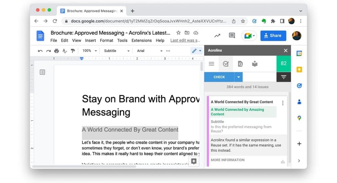Image resolution: width=337 pixels, height=183 pixels.
Task: Hide the side panel chevron
Action: (x=299, y=161)
